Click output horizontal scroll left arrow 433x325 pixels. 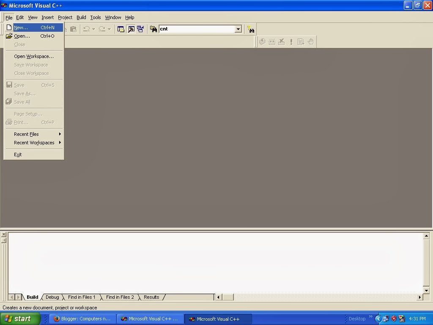coord(218,297)
